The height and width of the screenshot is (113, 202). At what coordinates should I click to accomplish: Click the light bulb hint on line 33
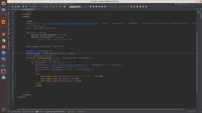(13, 53)
